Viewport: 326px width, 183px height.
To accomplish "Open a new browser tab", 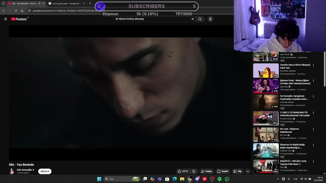I will coord(90,4).
